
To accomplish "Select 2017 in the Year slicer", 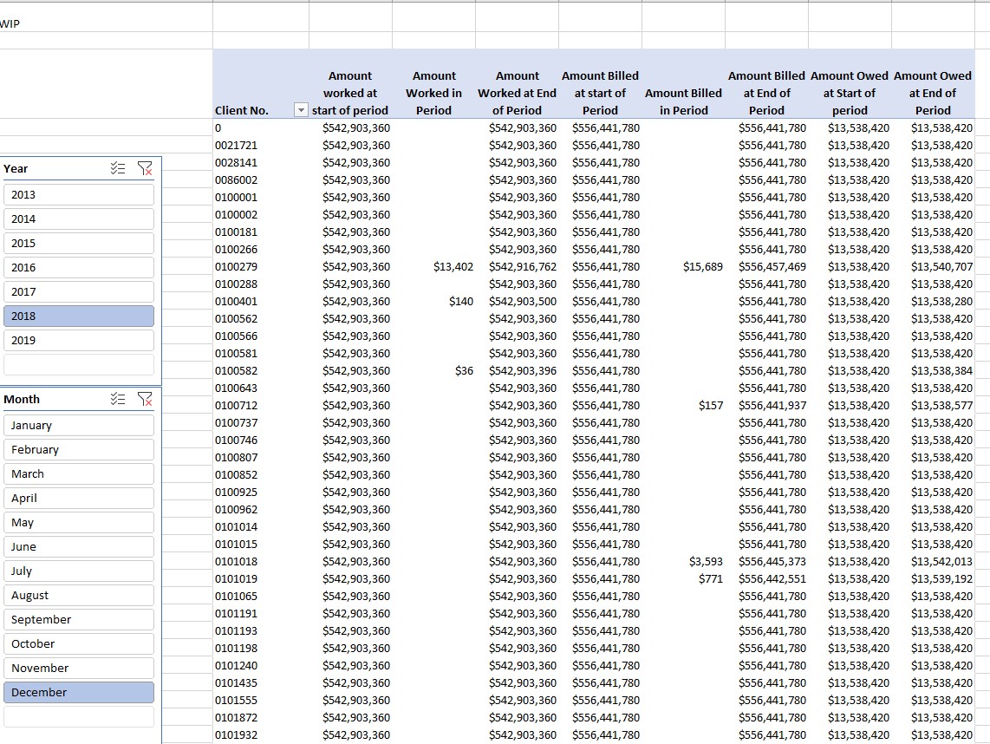I will click(79, 291).
